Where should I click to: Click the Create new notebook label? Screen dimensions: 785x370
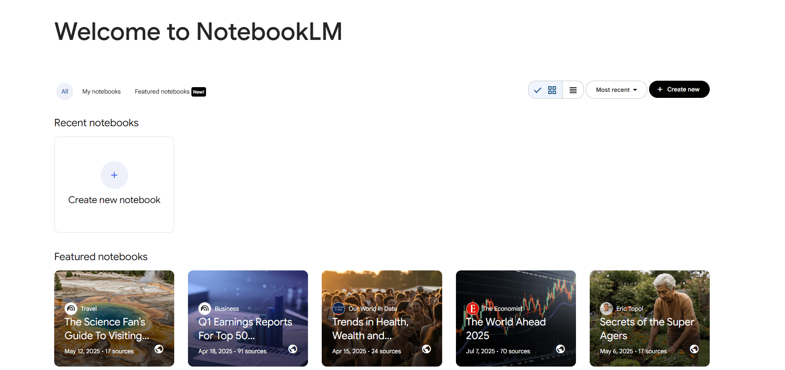[114, 200]
